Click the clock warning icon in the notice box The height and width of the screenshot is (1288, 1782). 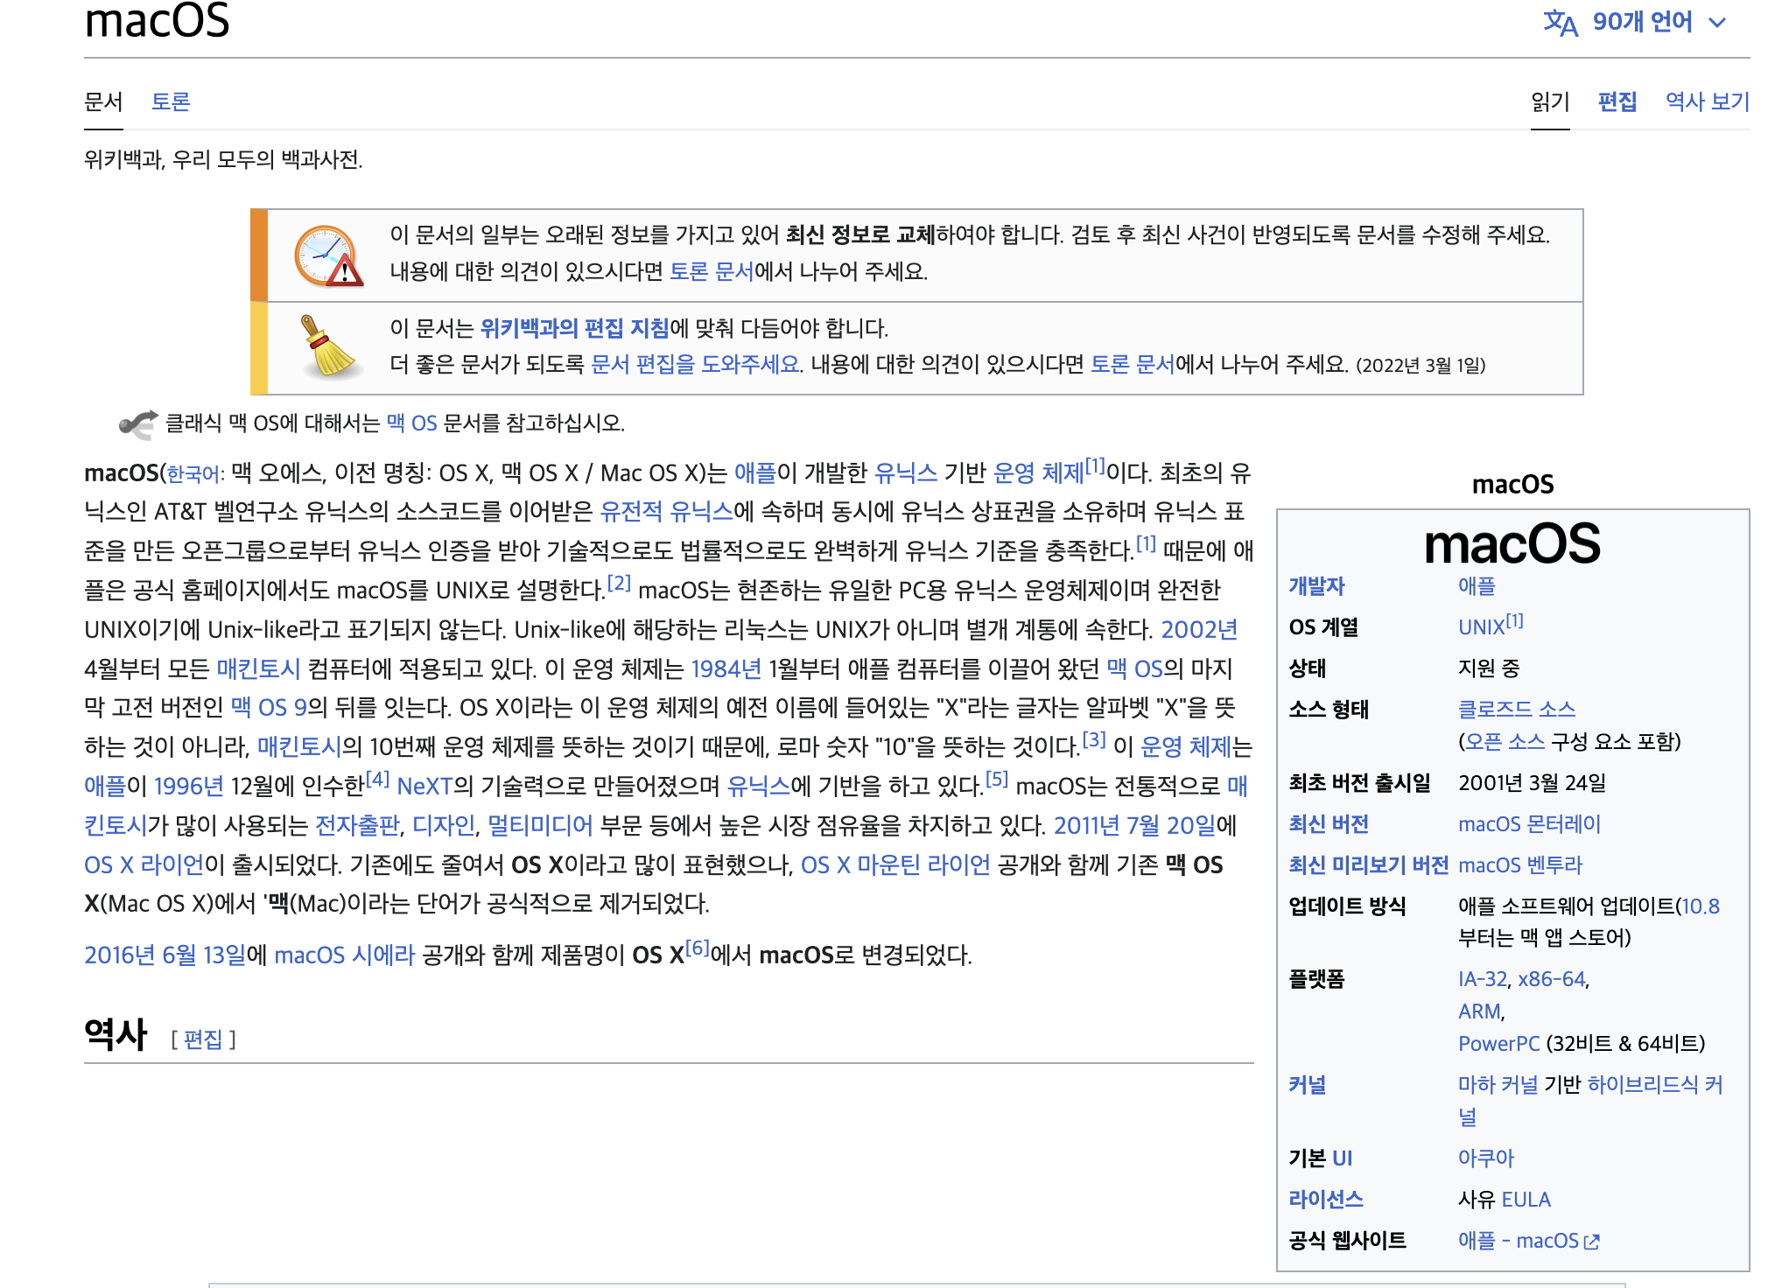point(328,256)
